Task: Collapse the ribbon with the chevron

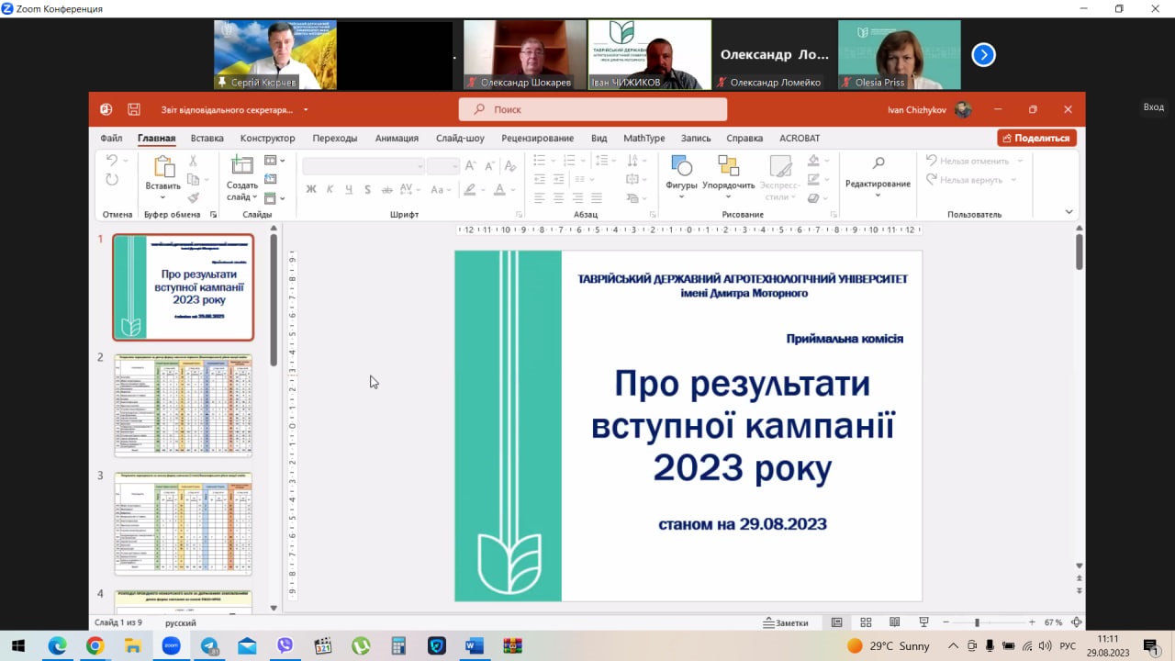Action: pyautogui.click(x=1069, y=212)
